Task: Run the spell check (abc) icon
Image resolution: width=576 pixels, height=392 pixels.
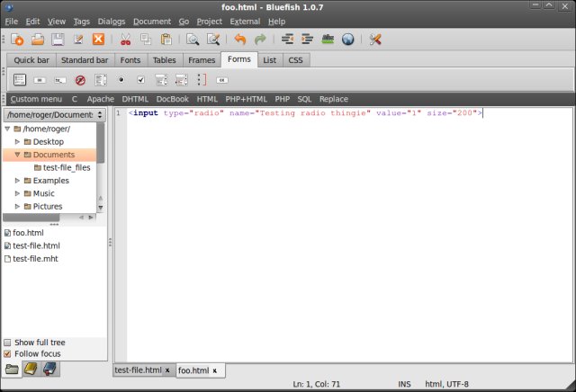Action: click(328, 39)
